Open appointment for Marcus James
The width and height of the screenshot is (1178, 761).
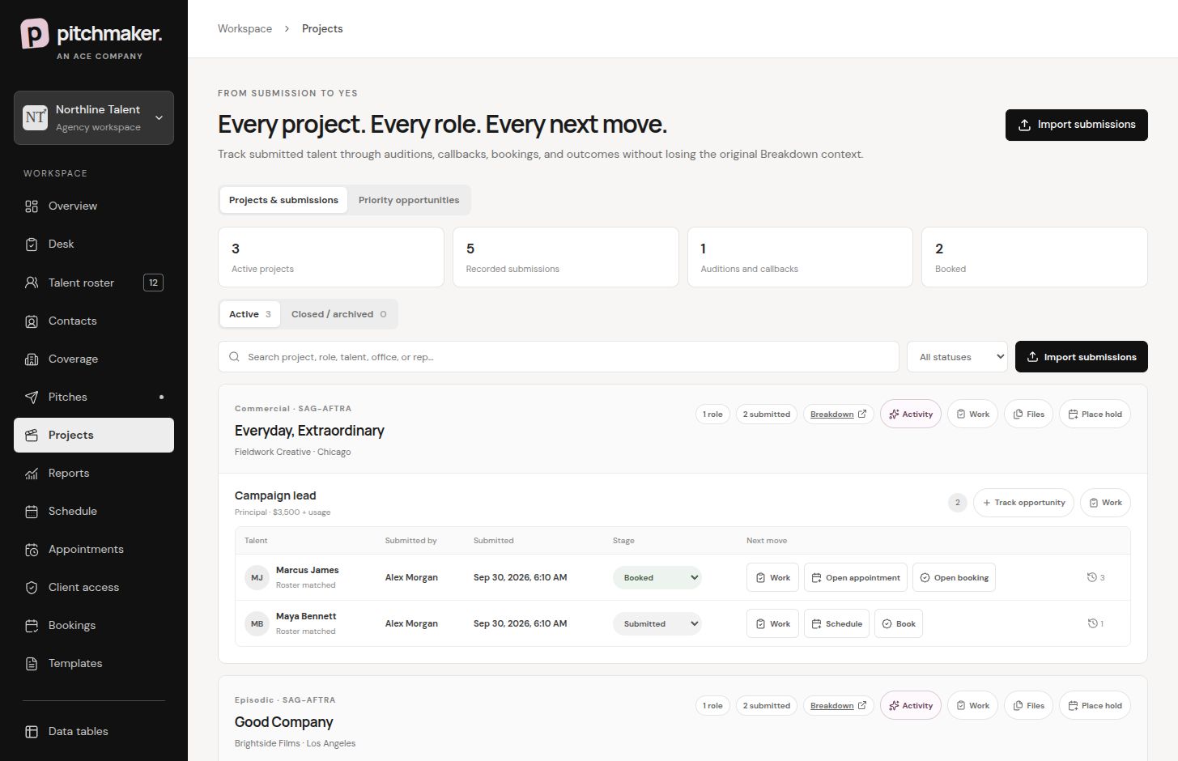click(x=856, y=577)
